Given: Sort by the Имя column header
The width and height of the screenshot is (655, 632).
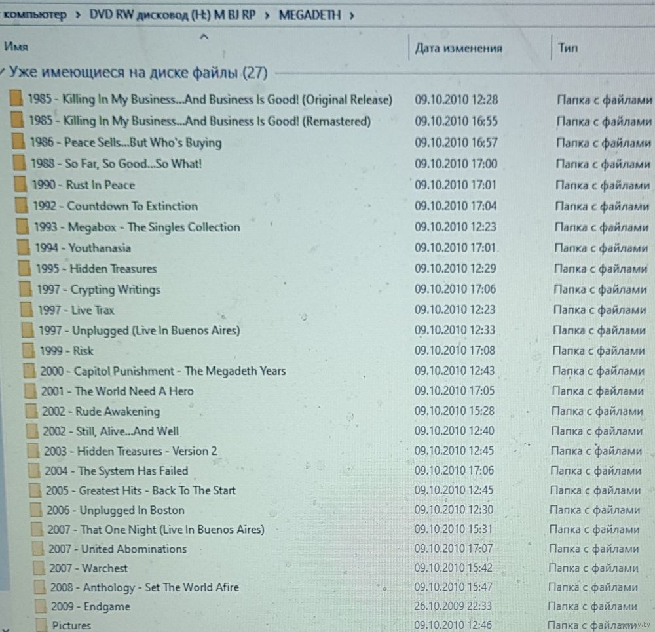Looking at the screenshot, I should point(16,47).
